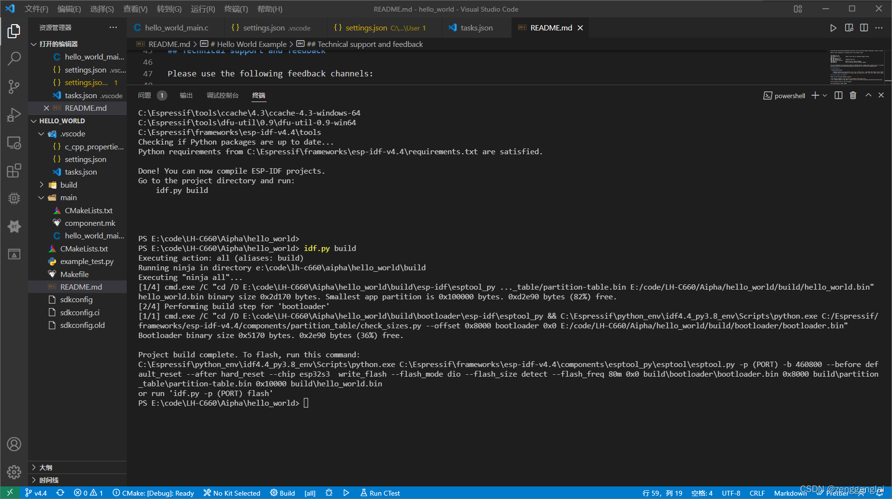Close the README.md tab

(x=580, y=28)
